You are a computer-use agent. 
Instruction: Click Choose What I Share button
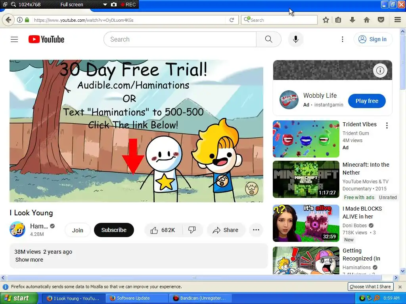click(x=370, y=287)
